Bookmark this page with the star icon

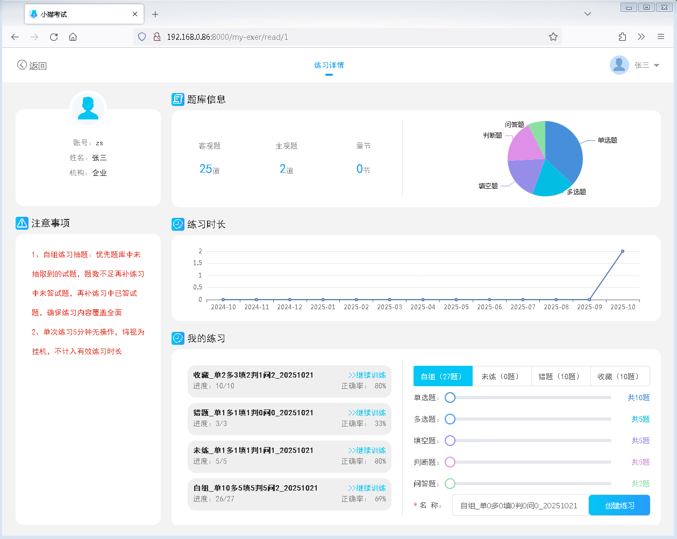553,37
